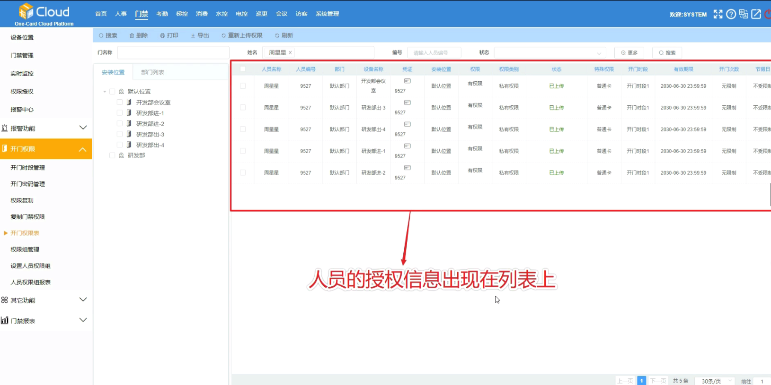Click the 搜索 button beside 更多

[x=667, y=52]
